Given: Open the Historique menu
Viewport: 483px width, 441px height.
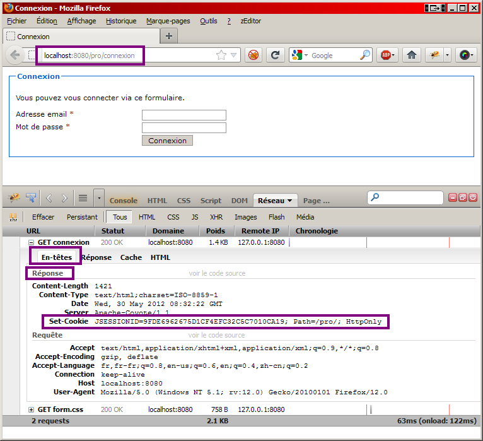Looking at the screenshot, I should [121, 21].
